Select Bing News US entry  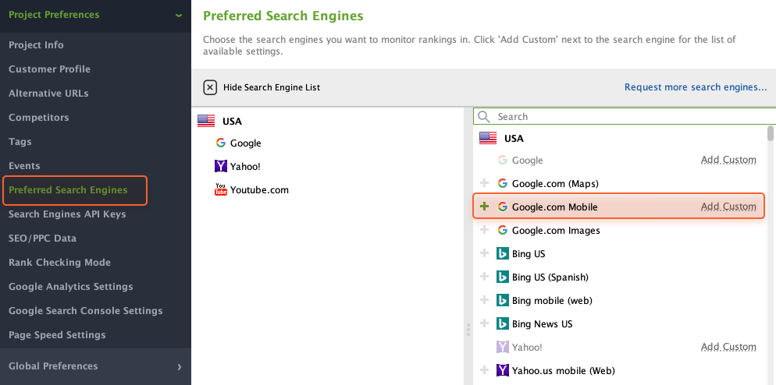(542, 324)
